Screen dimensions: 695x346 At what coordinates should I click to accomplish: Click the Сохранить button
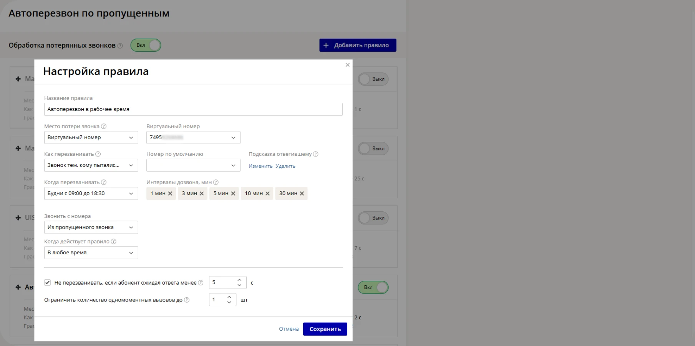pos(325,329)
